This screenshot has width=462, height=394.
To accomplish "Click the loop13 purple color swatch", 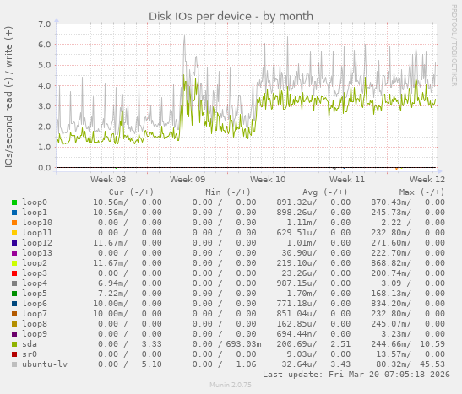I will (x=14, y=253).
